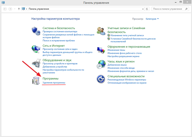The height and width of the screenshot is (137, 192).
Task: Open the Категория view dropdown
Action: 152,19
